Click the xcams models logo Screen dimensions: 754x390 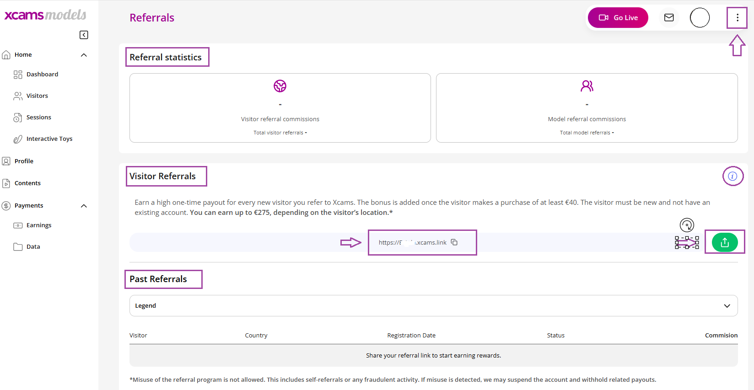coord(45,15)
